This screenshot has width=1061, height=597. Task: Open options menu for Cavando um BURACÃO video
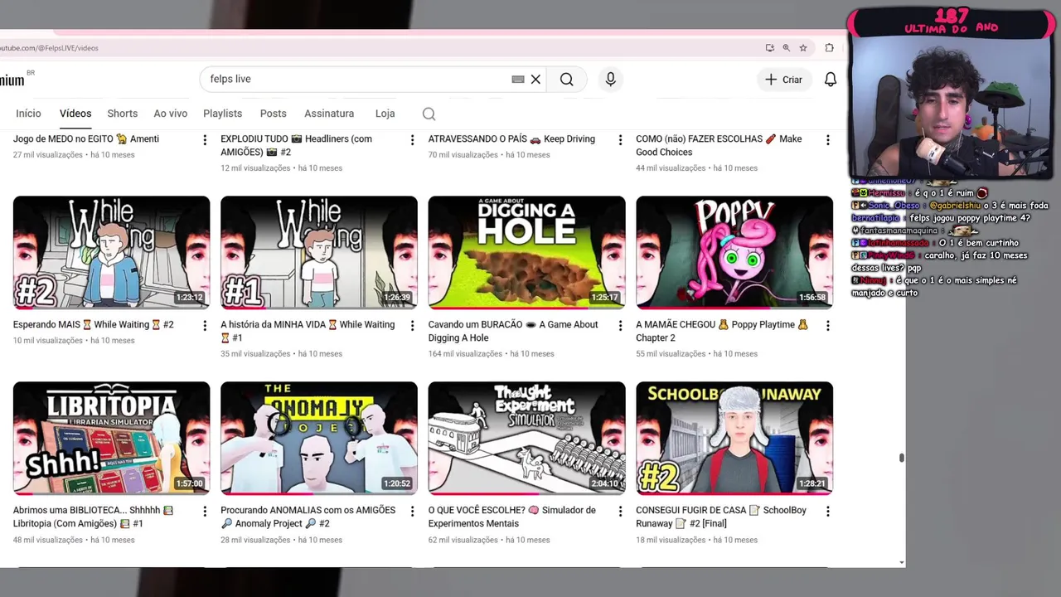point(620,326)
